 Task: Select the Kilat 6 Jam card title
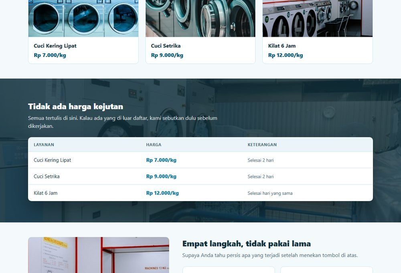point(282,46)
